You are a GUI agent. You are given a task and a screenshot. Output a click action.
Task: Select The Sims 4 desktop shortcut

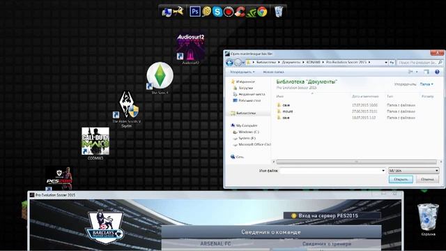pos(160,78)
